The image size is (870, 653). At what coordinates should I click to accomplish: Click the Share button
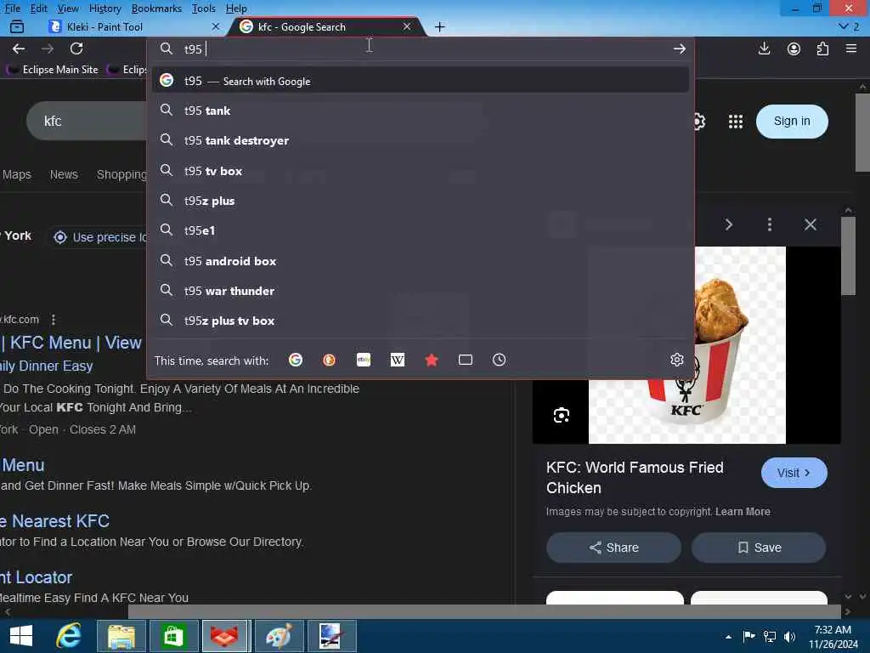(x=613, y=548)
